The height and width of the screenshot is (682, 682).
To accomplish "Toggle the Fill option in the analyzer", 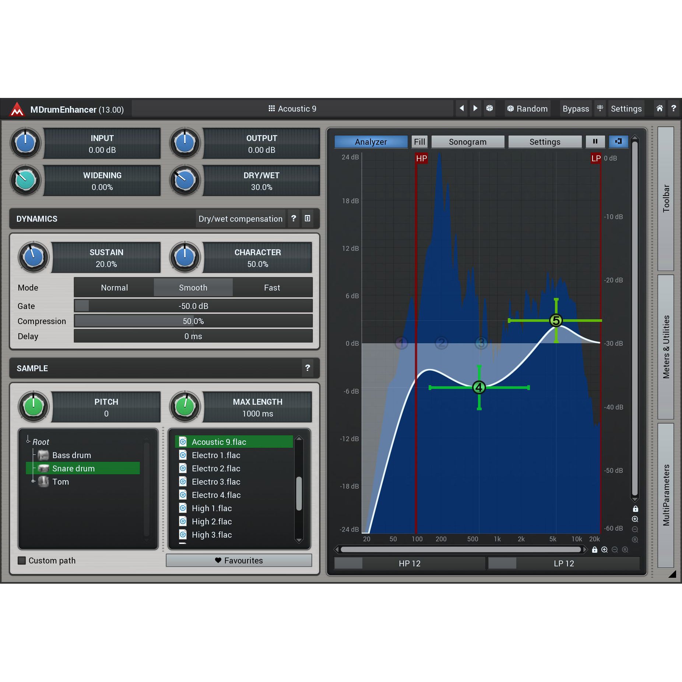I will tap(419, 142).
